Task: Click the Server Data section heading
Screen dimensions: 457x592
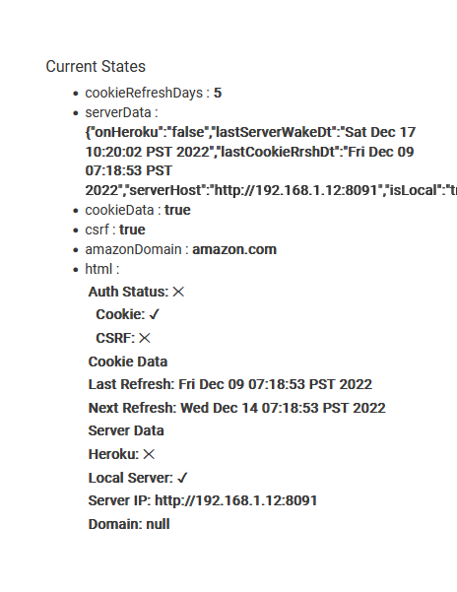Action: (126, 430)
